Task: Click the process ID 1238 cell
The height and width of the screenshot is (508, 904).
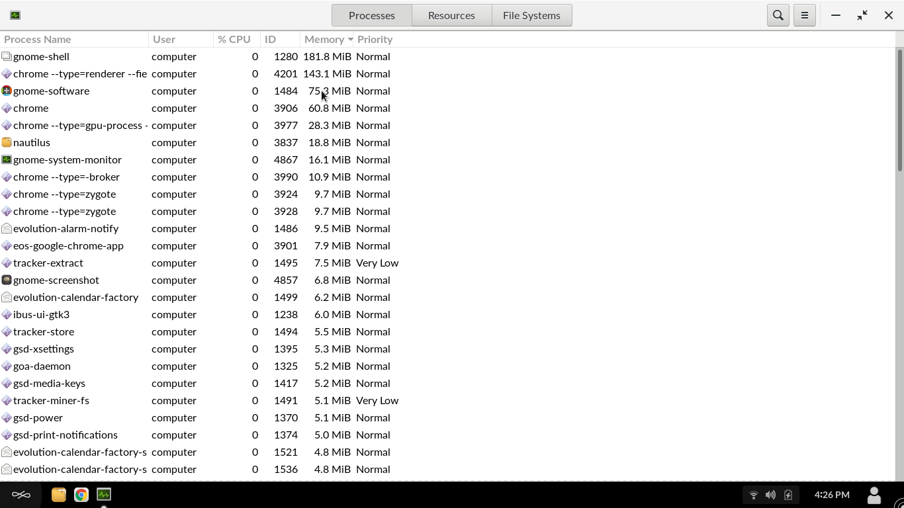Action: tap(286, 314)
